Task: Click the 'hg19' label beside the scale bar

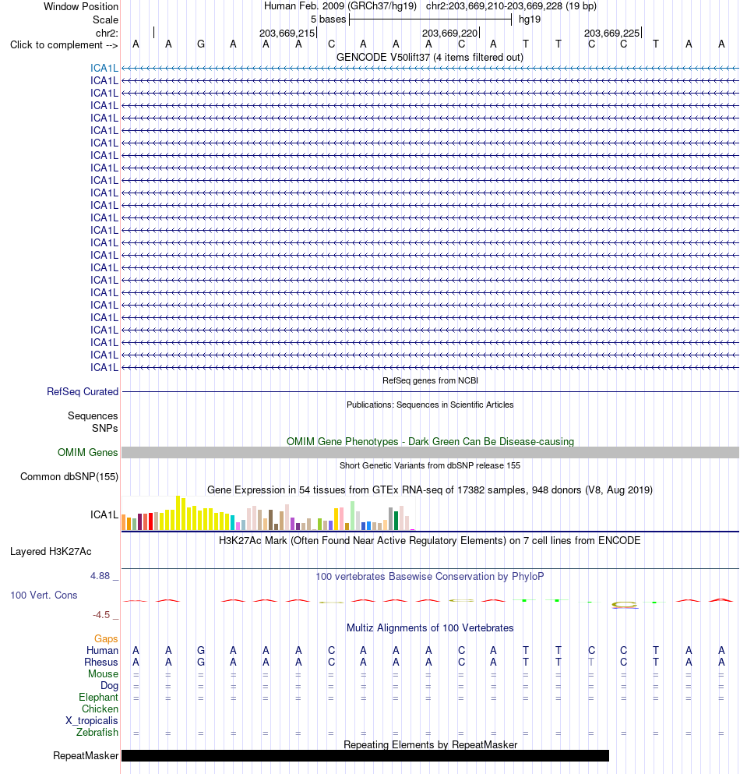Action: point(530,19)
